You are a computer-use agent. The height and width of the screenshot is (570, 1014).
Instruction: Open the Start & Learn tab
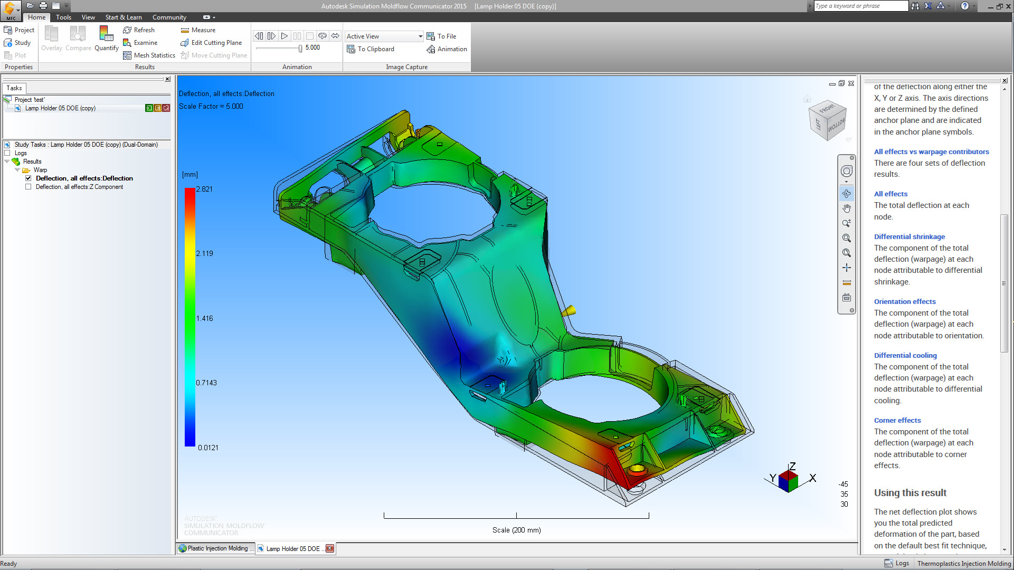(124, 17)
